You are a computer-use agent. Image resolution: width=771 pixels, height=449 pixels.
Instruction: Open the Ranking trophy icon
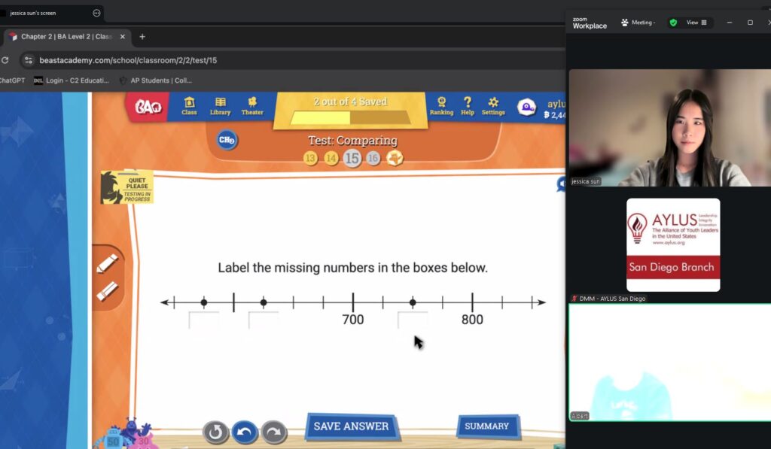coord(441,106)
